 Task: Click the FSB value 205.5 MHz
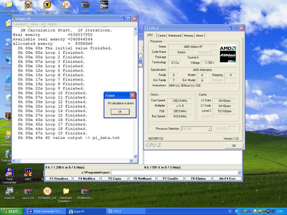[180, 111]
